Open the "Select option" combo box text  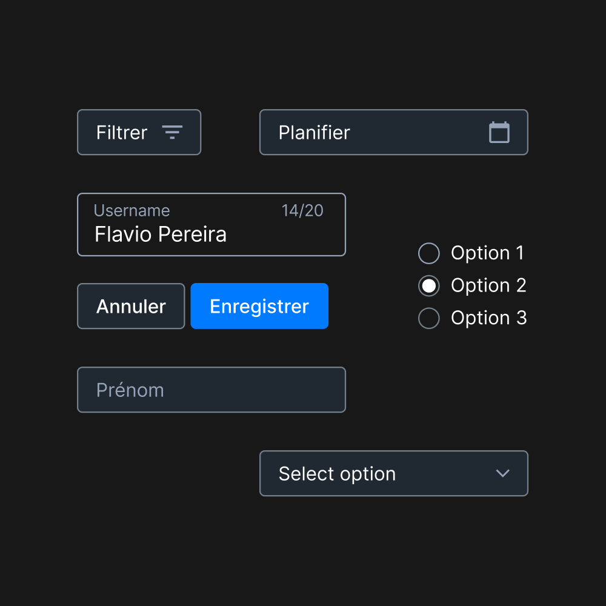(x=337, y=474)
